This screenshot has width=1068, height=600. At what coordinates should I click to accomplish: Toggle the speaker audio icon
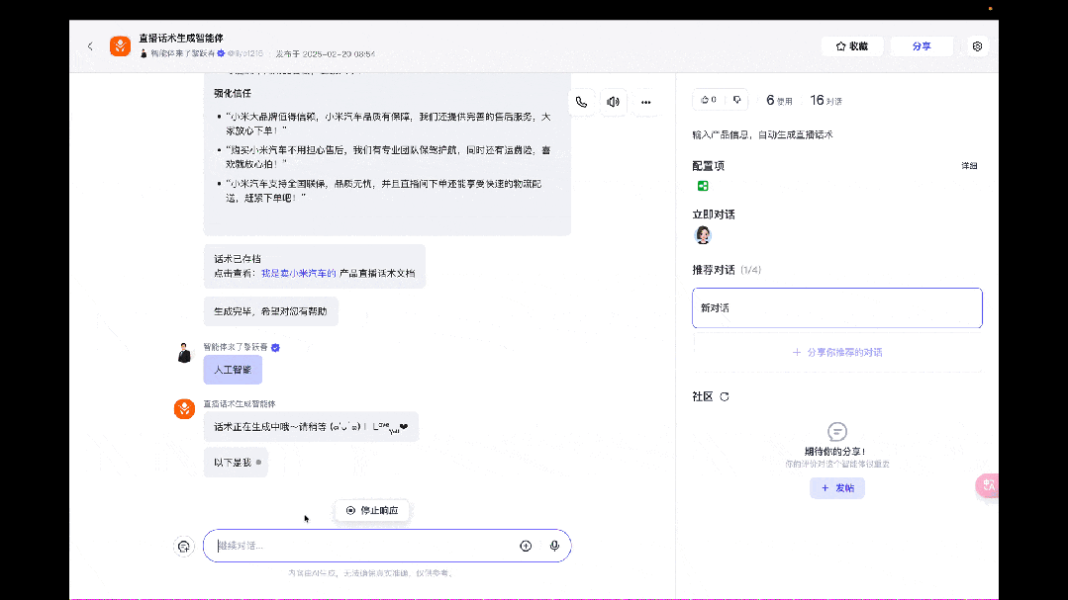coord(613,102)
